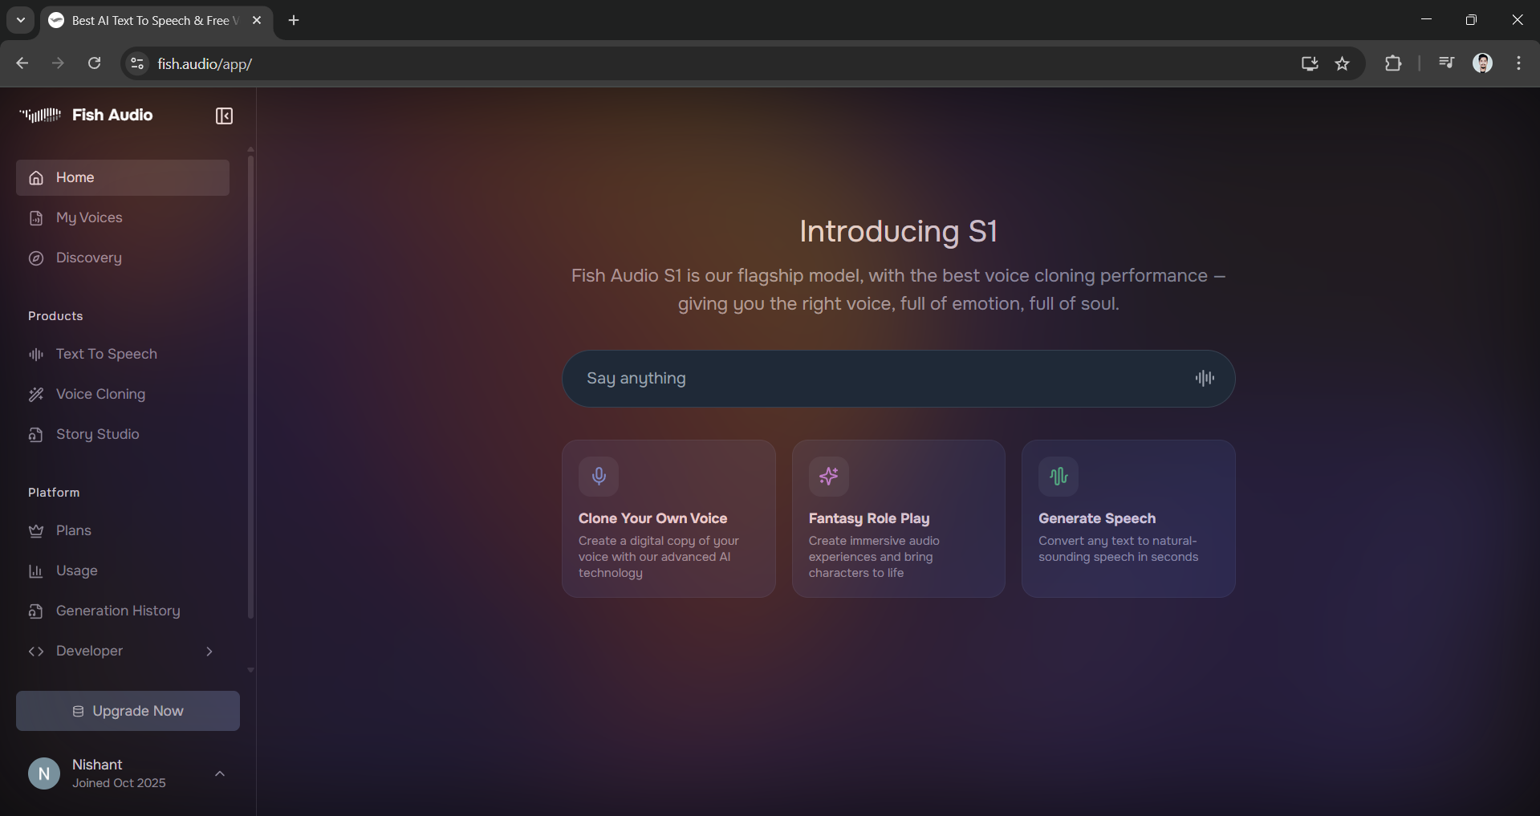
Task: Click the Upgrade Now button
Action: click(x=127, y=710)
